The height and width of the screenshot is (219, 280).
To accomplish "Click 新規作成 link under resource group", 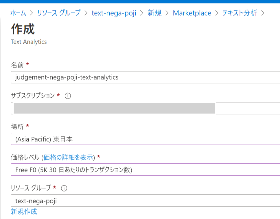I will 24,211.
